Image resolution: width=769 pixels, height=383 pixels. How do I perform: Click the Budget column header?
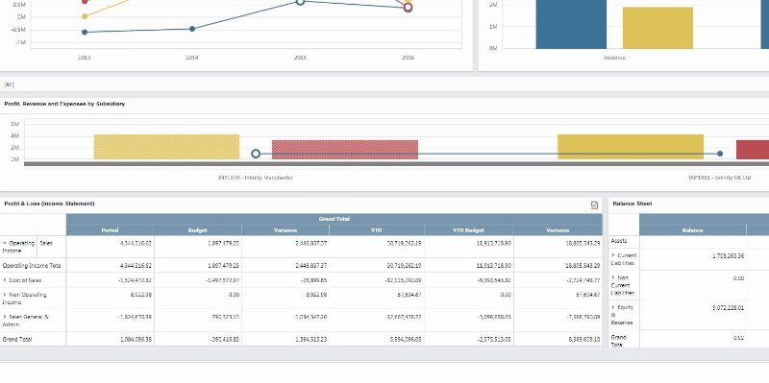[x=198, y=230]
